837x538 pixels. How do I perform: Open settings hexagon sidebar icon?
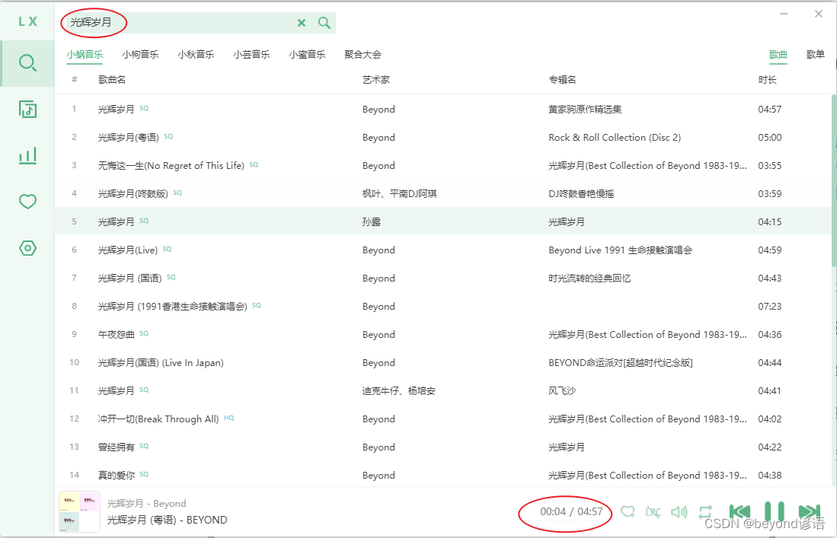pos(27,248)
